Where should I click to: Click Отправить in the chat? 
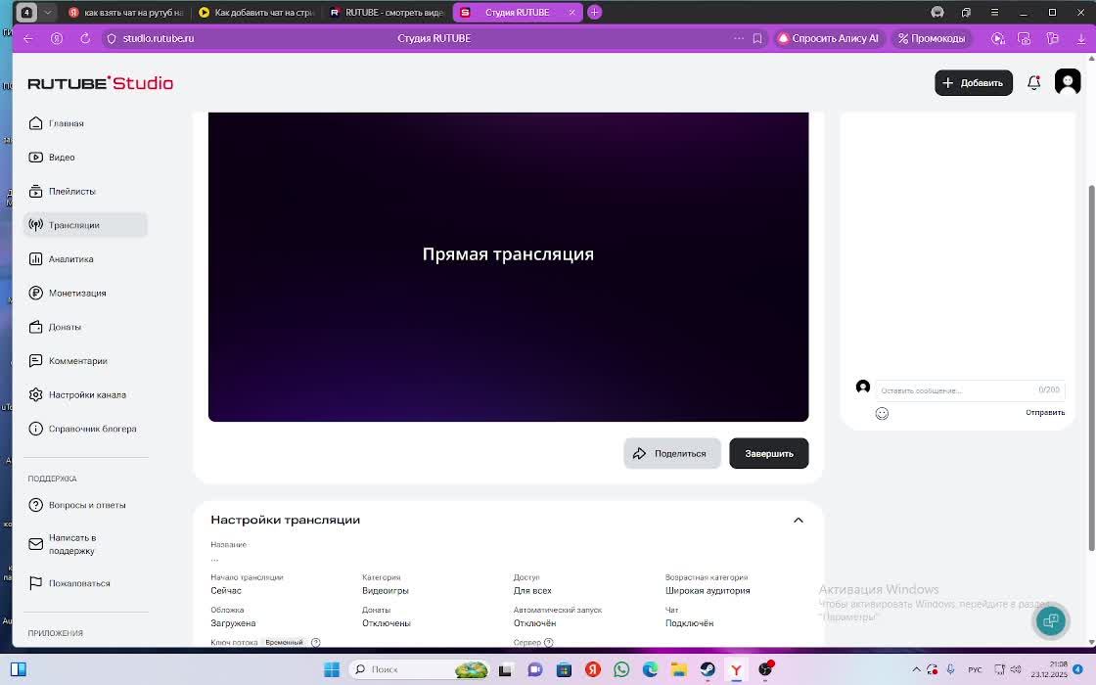tap(1045, 412)
